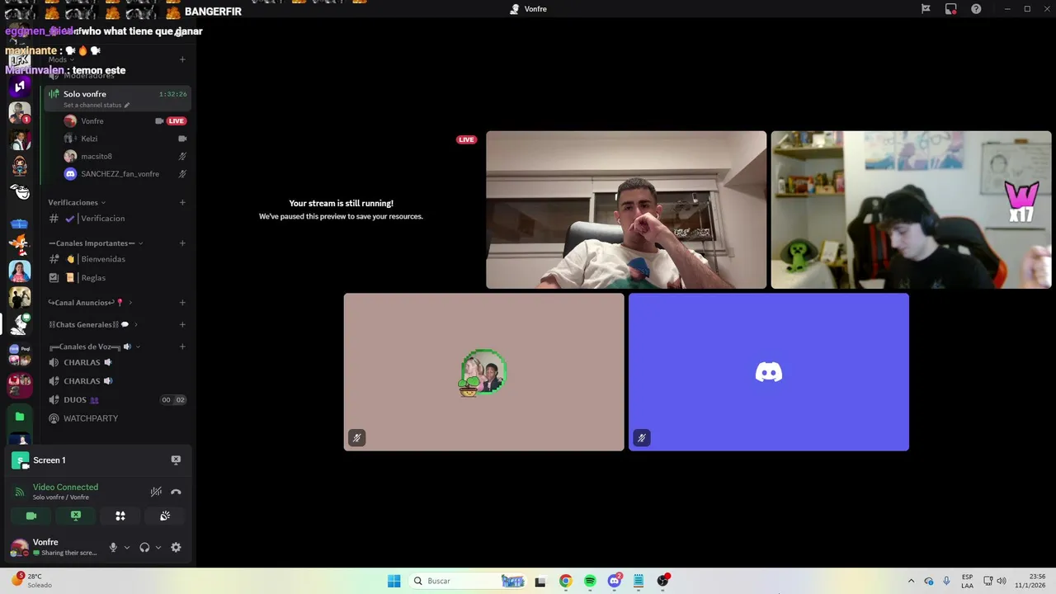The image size is (1056, 594).
Task: Open the activities launcher button
Action: click(x=120, y=516)
